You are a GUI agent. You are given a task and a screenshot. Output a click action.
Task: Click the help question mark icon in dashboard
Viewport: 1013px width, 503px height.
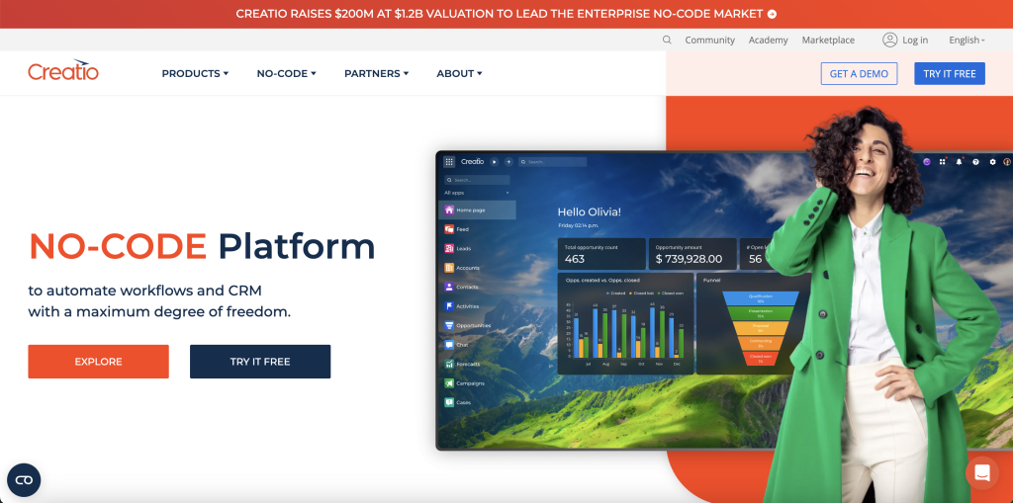coord(975,161)
